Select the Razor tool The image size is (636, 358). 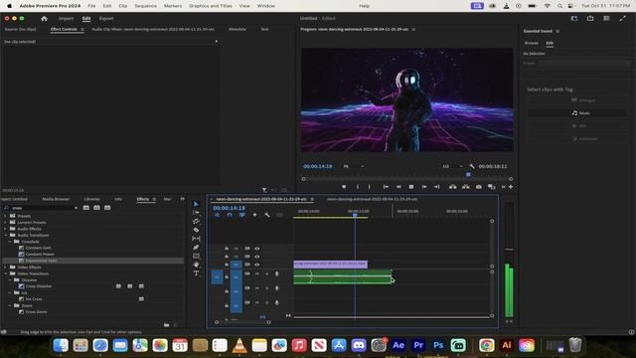[197, 230]
